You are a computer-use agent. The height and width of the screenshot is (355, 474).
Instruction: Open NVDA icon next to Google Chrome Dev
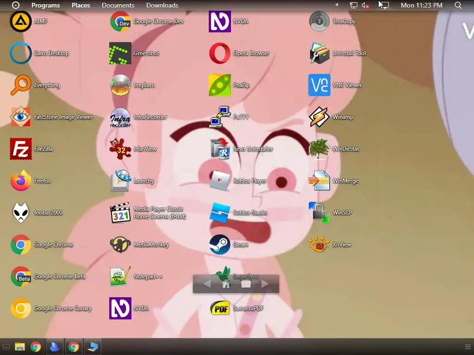(x=220, y=21)
